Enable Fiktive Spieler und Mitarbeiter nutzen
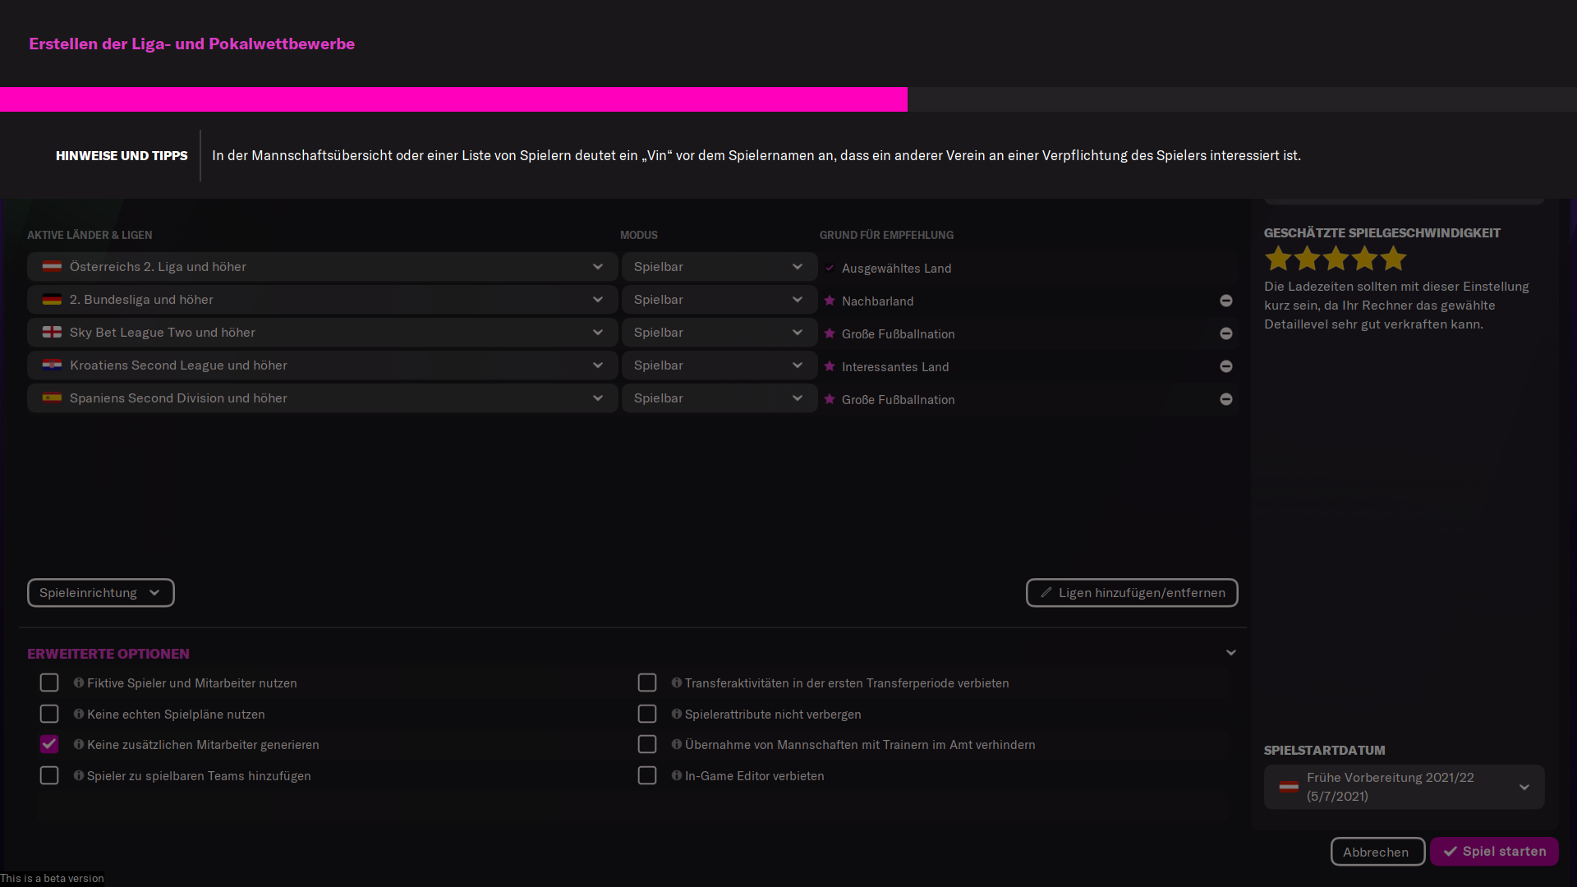Image resolution: width=1577 pixels, height=887 pixels. click(49, 682)
